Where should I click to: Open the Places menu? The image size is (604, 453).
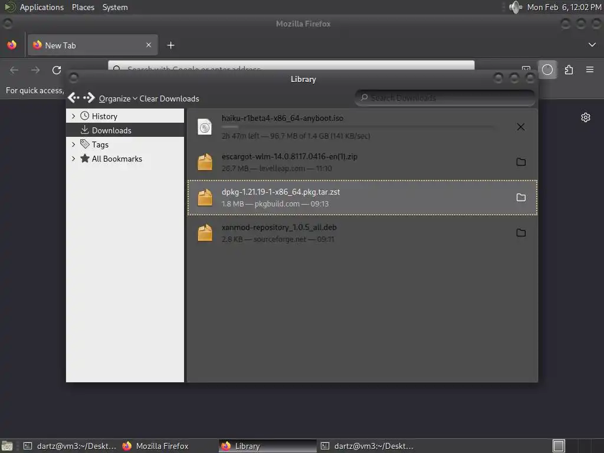(83, 7)
